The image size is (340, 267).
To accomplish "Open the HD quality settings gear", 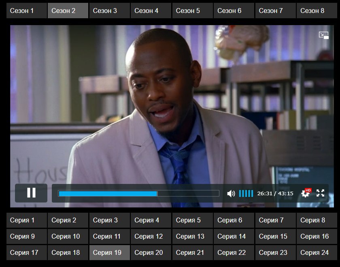I will click(x=306, y=193).
